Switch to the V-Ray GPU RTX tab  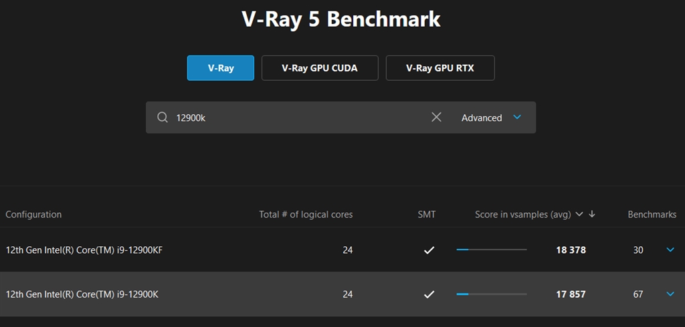(440, 68)
